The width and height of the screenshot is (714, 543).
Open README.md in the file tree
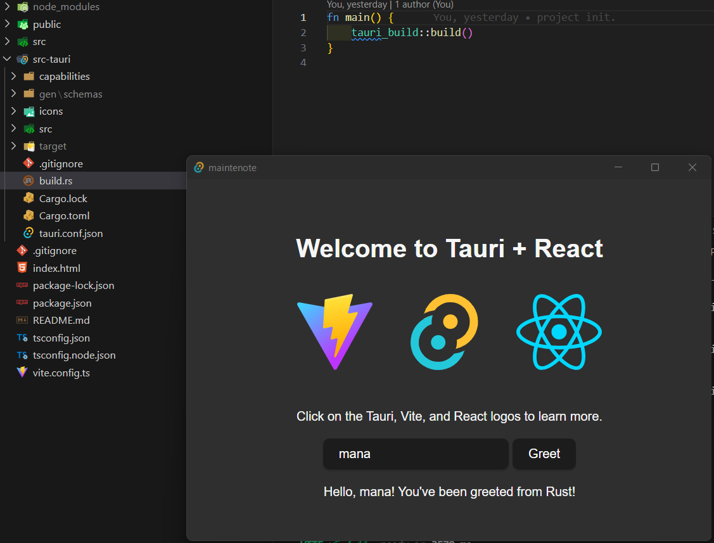pyautogui.click(x=61, y=320)
